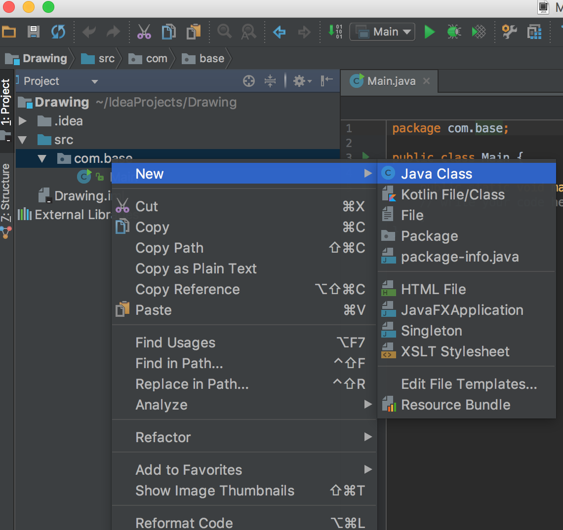Open Project Structure toolbar icon

[x=534, y=32]
